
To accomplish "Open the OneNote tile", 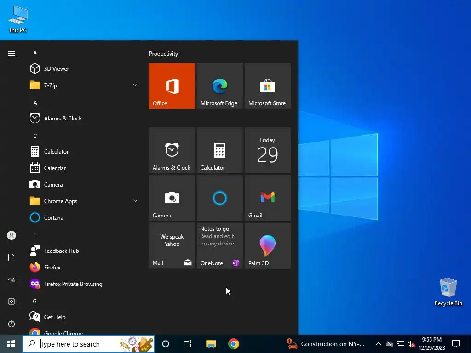I will [219, 246].
